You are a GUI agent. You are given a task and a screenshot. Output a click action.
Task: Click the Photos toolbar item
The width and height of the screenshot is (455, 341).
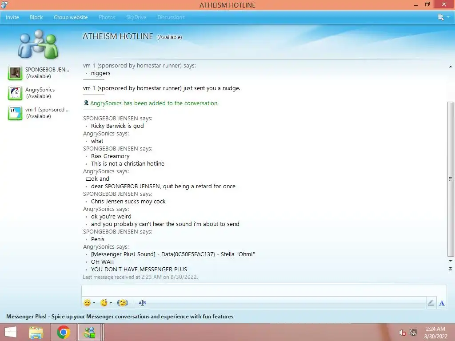coord(107,17)
